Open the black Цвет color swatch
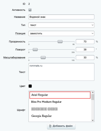The image size is (101, 131). click(30, 86)
